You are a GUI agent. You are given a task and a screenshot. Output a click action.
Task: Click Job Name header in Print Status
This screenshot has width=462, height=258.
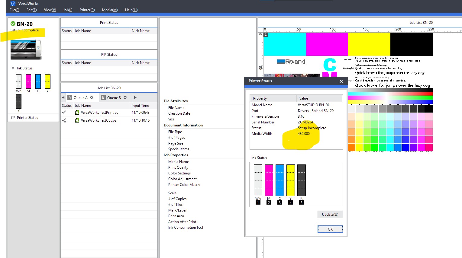(x=83, y=31)
